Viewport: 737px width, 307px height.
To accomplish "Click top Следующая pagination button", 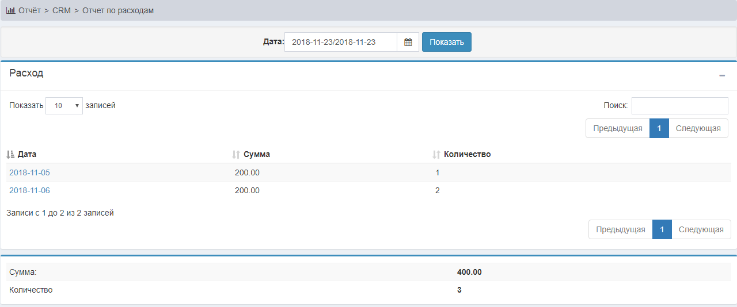I will [698, 128].
